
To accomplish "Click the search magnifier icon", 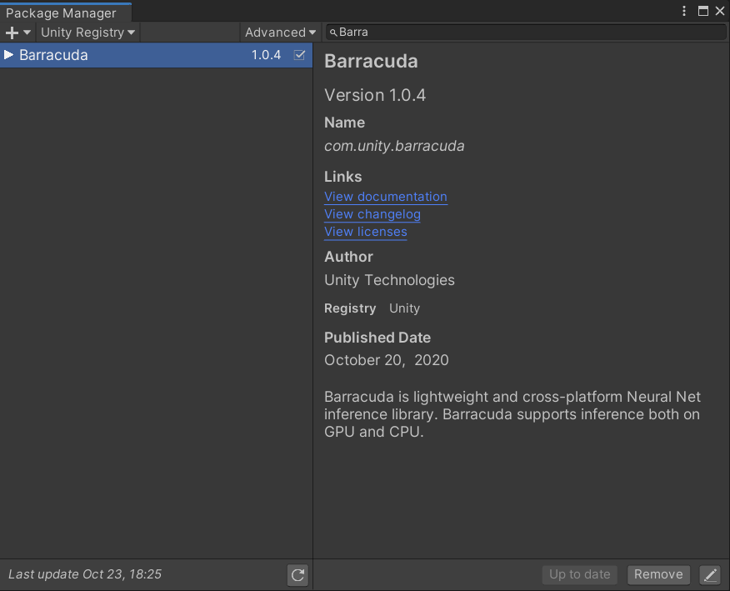I will 333,33.
